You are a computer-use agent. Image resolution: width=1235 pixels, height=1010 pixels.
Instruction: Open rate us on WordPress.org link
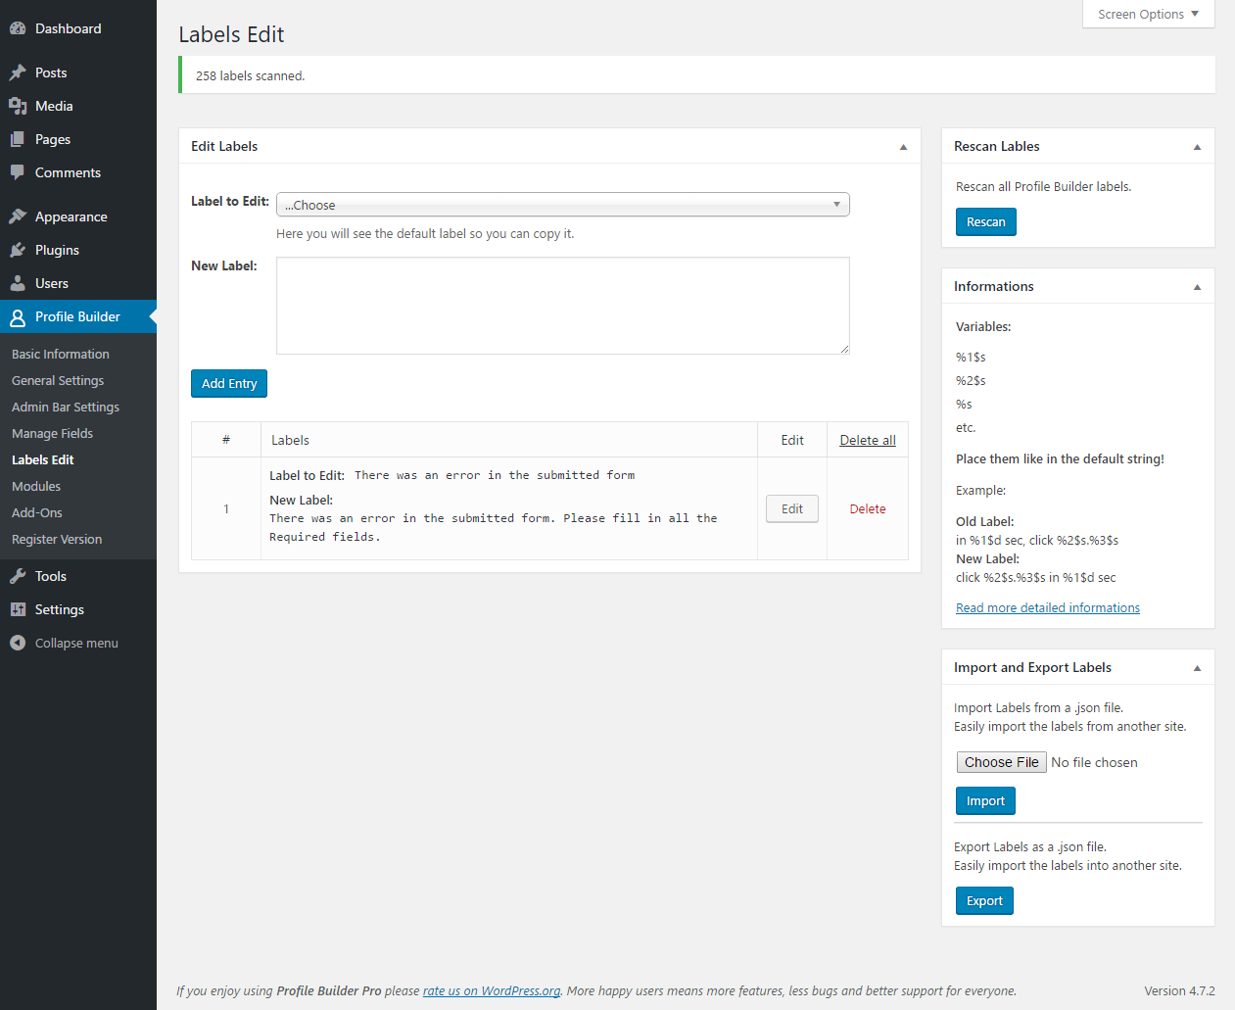(492, 991)
